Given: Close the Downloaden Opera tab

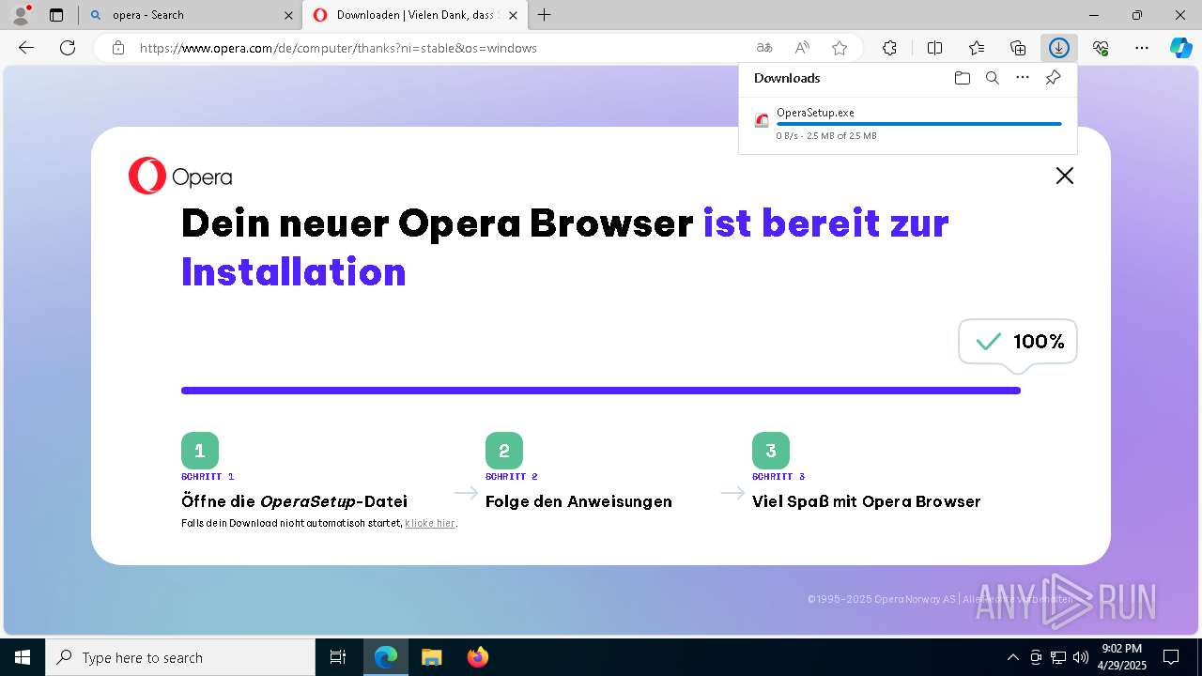Looking at the screenshot, I should (513, 15).
